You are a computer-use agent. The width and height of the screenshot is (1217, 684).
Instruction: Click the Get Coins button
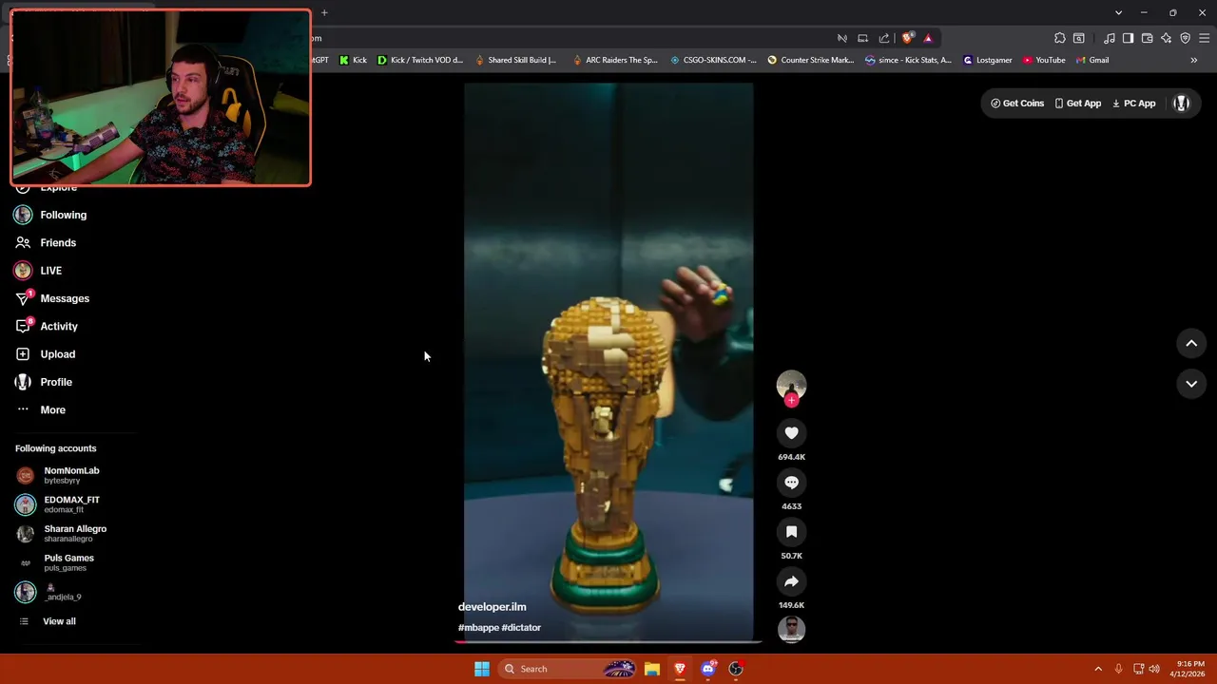coord(1017,104)
